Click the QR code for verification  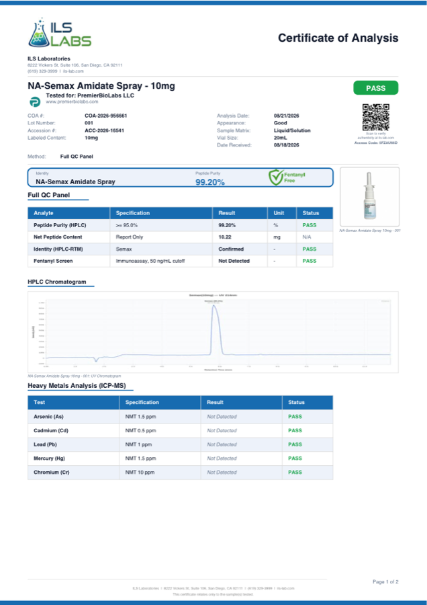tap(376, 117)
